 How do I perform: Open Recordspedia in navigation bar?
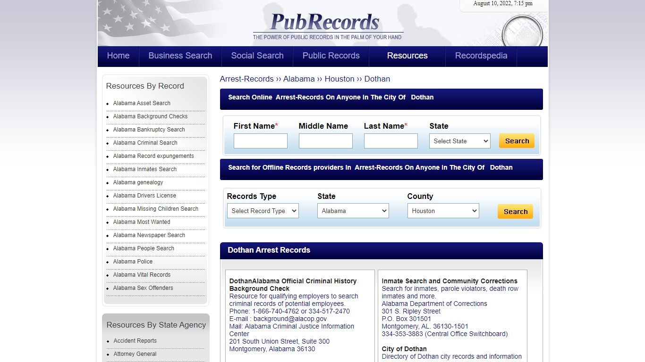[x=481, y=56]
